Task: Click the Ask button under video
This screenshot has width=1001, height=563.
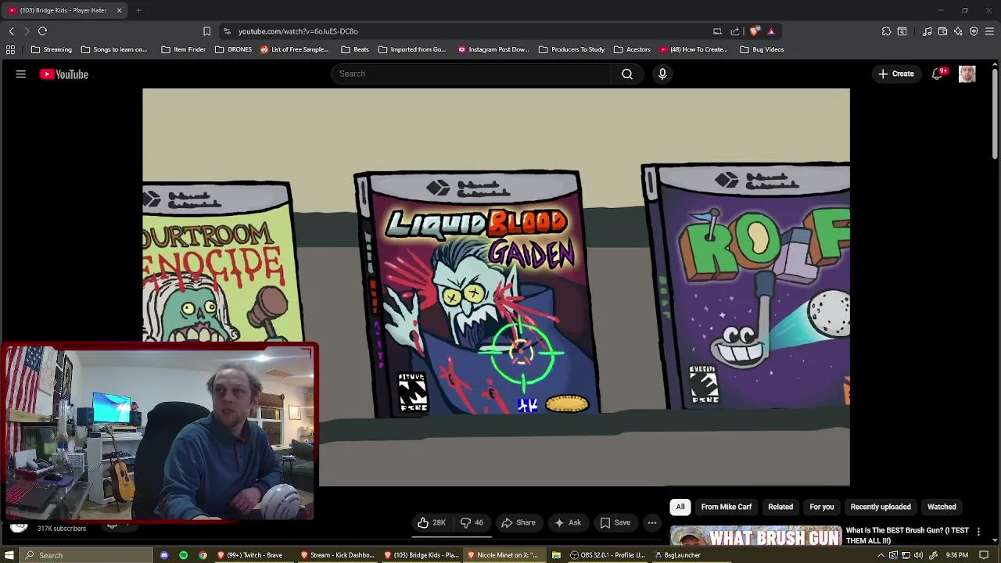Action: (x=568, y=522)
